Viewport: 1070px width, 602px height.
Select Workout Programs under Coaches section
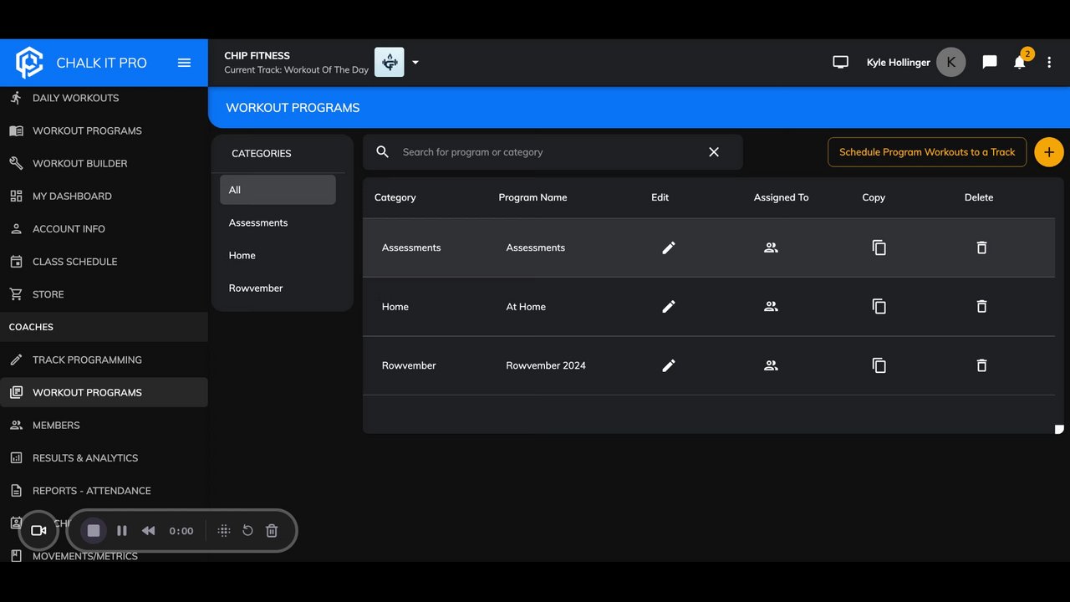[x=104, y=392]
